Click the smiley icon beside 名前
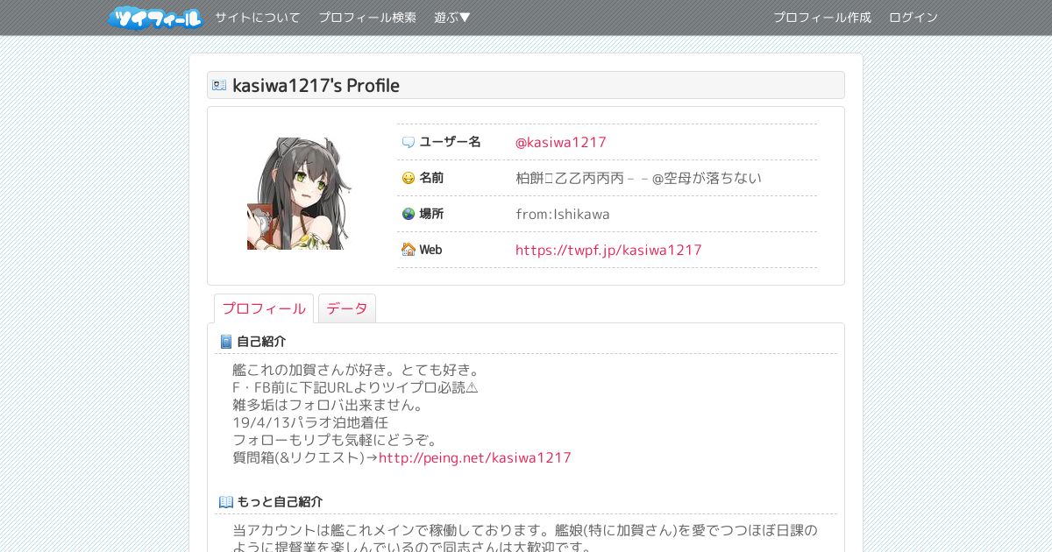Screen dimensions: 1052x552 click(409, 178)
